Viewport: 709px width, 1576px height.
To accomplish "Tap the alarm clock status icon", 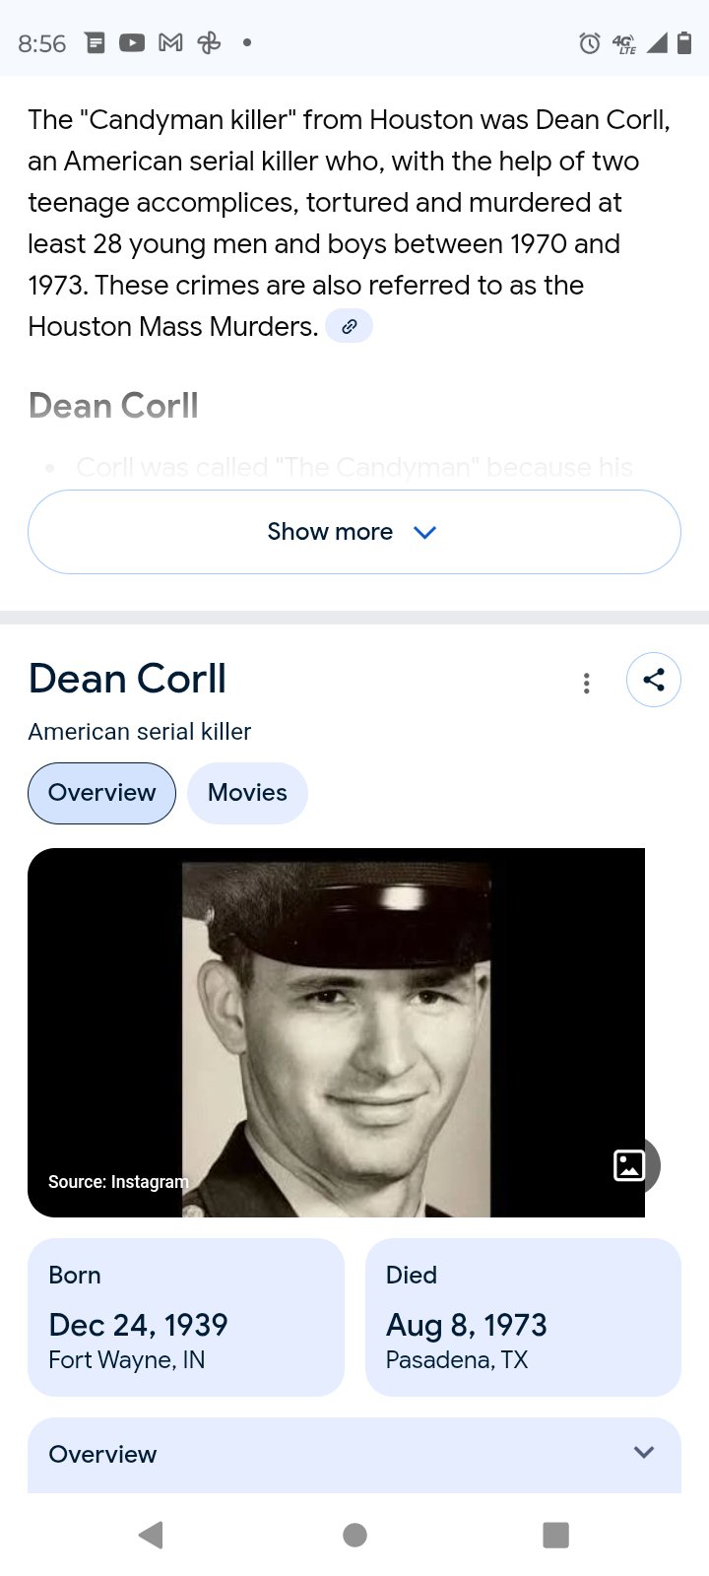I will pos(589,42).
